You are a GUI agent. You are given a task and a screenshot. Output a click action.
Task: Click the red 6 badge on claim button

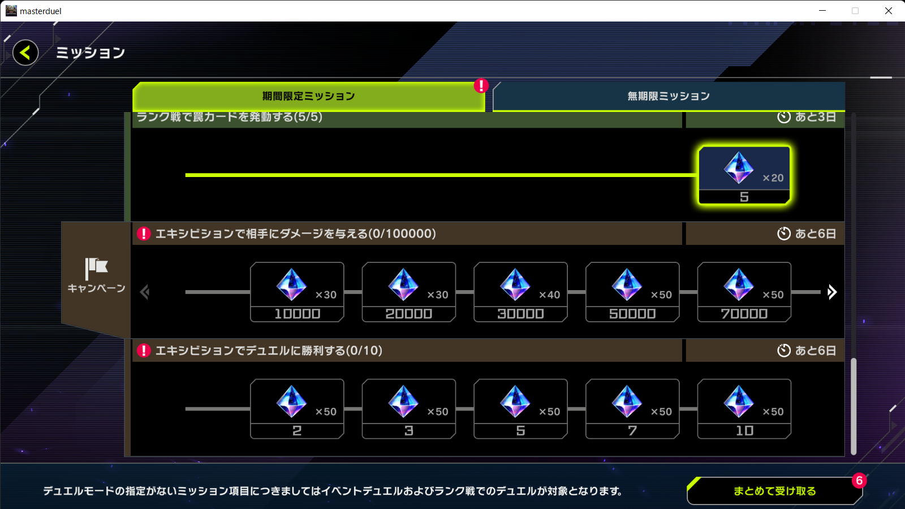pyautogui.click(x=859, y=481)
